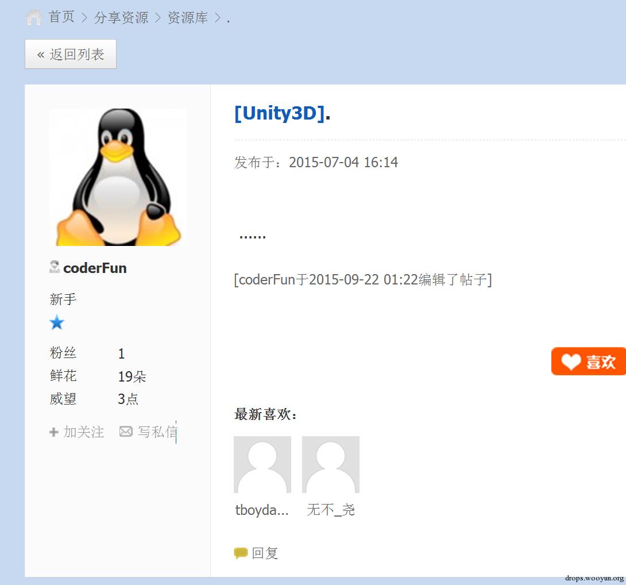
Task: Open coderFun penguin avatar
Action: coord(118,177)
